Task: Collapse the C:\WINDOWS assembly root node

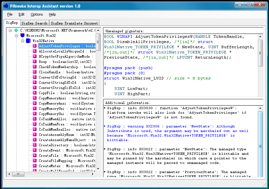Action: tap(10, 30)
